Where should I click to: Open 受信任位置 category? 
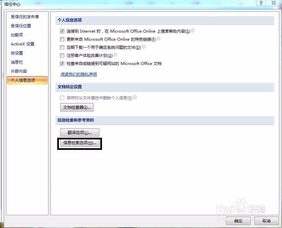tap(21, 26)
